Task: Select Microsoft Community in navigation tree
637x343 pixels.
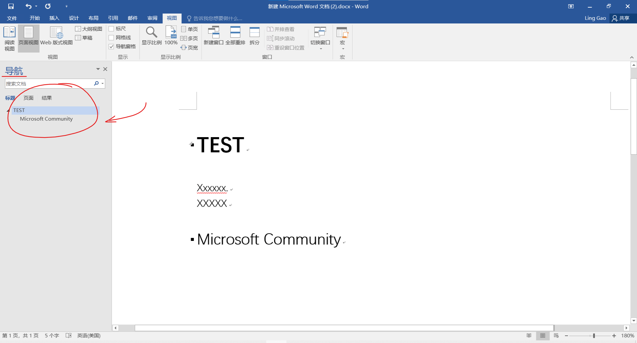Action: click(x=46, y=119)
